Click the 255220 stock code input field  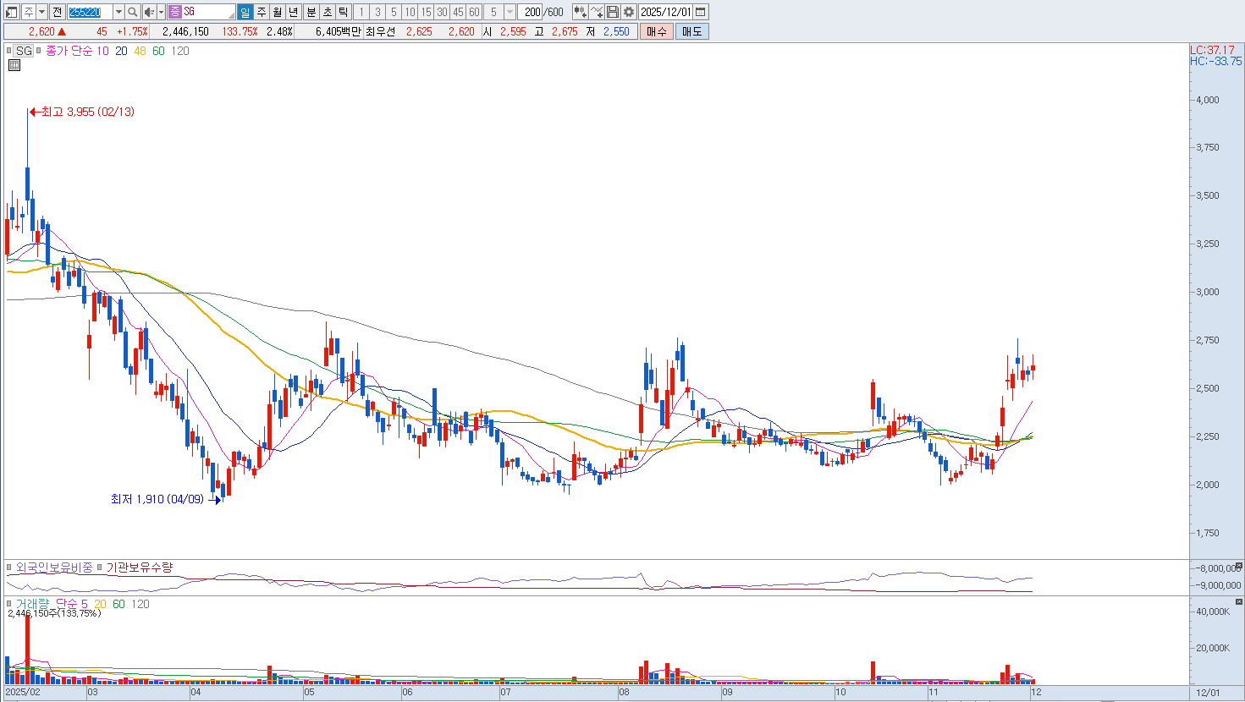[x=89, y=12]
